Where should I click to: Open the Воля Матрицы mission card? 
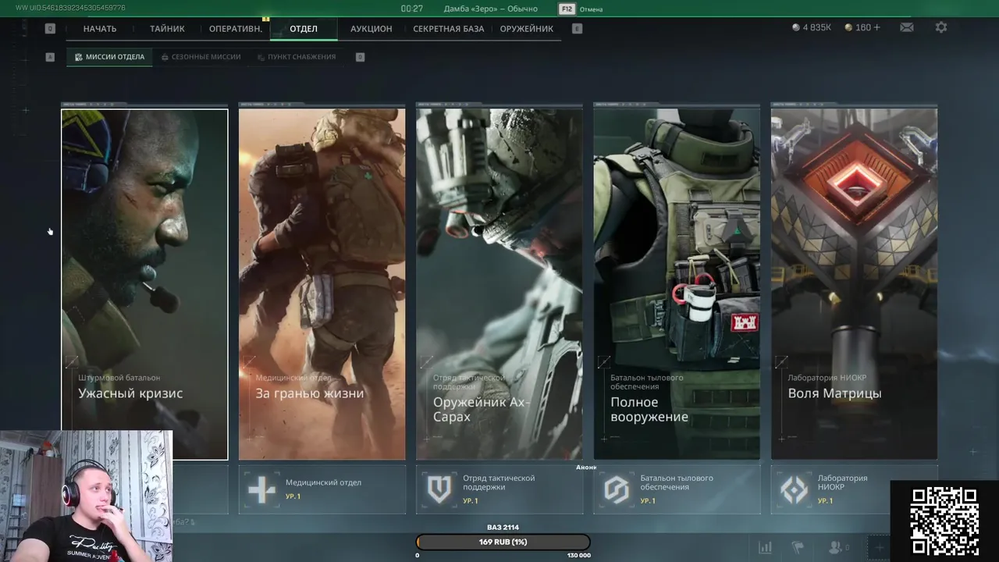854,284
